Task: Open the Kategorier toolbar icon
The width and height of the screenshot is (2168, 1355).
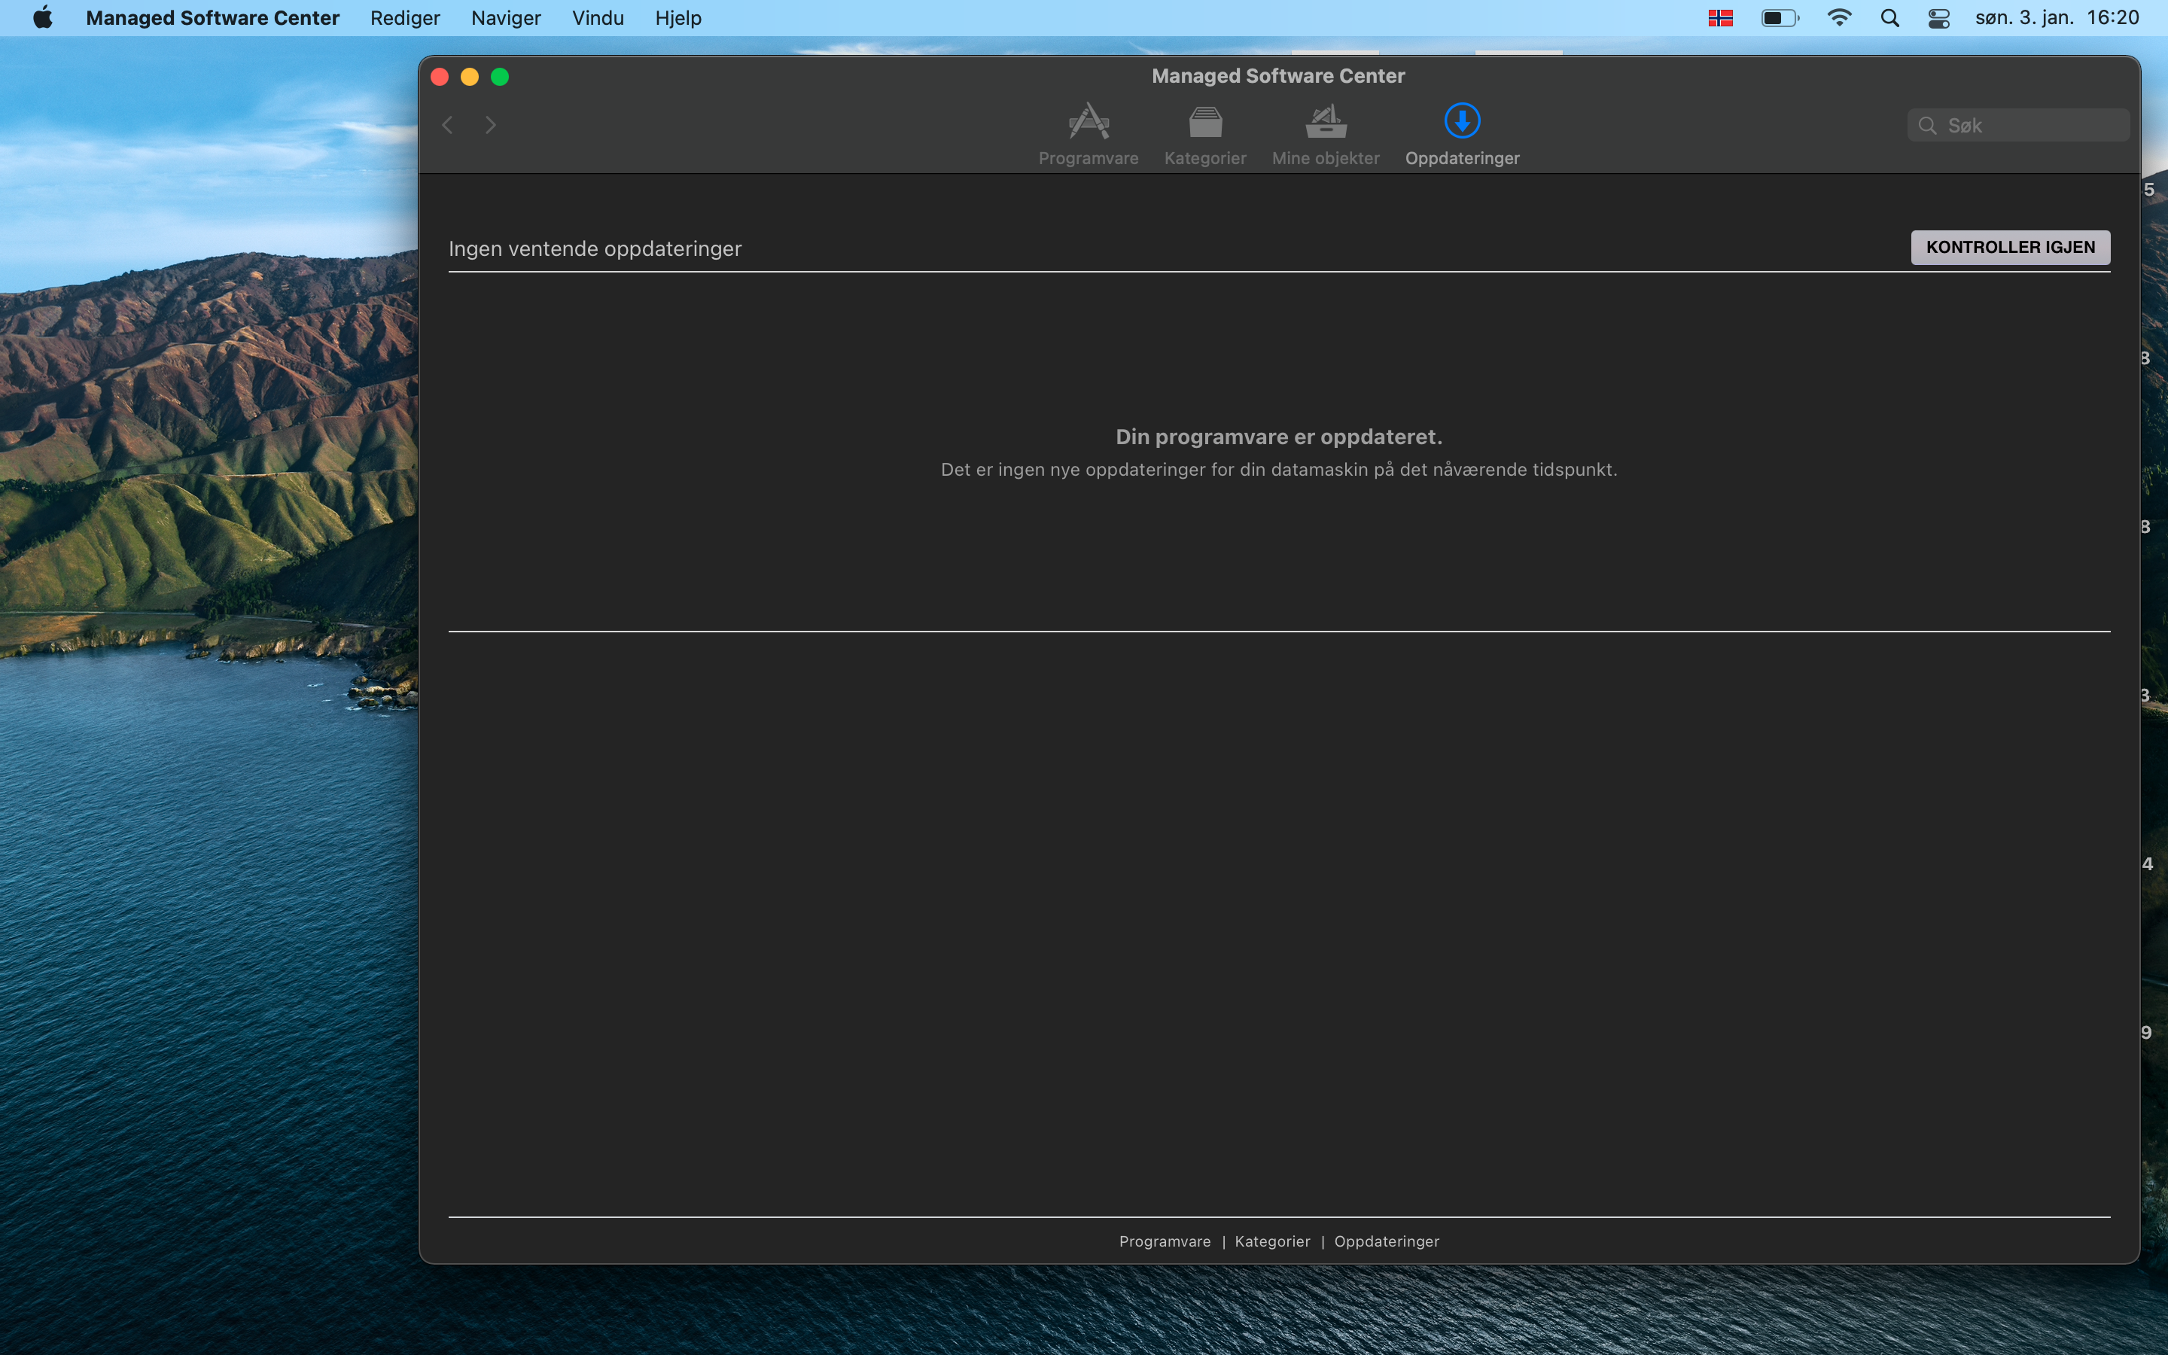Action: pyautogui.click(x=1205, y=122)
